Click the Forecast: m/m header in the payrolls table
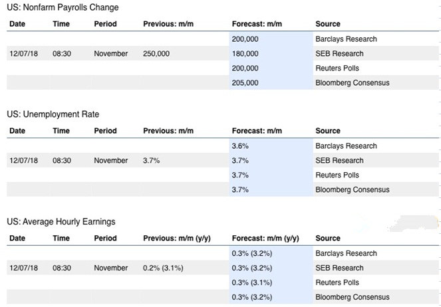441x307 pixels. [x=258, y=24]
